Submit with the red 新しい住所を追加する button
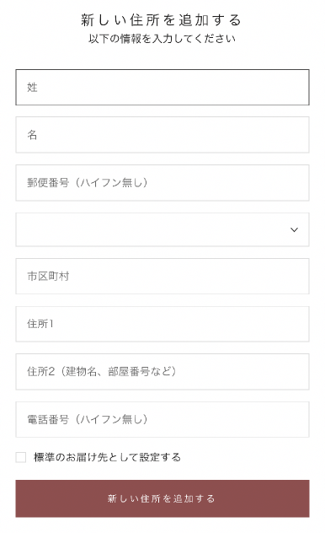Screen dimensions: 325x533 click(x=162, y=498)
